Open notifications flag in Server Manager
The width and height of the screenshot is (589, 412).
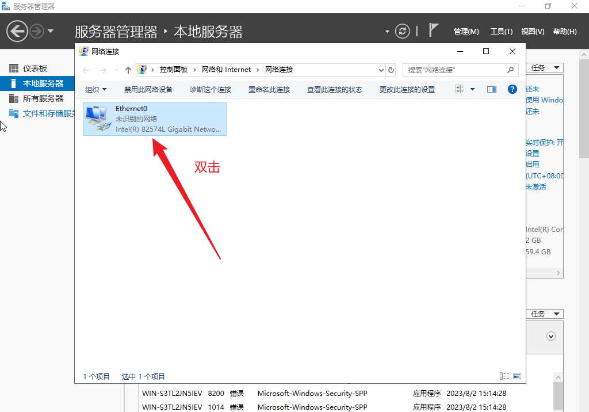[434, 30]
